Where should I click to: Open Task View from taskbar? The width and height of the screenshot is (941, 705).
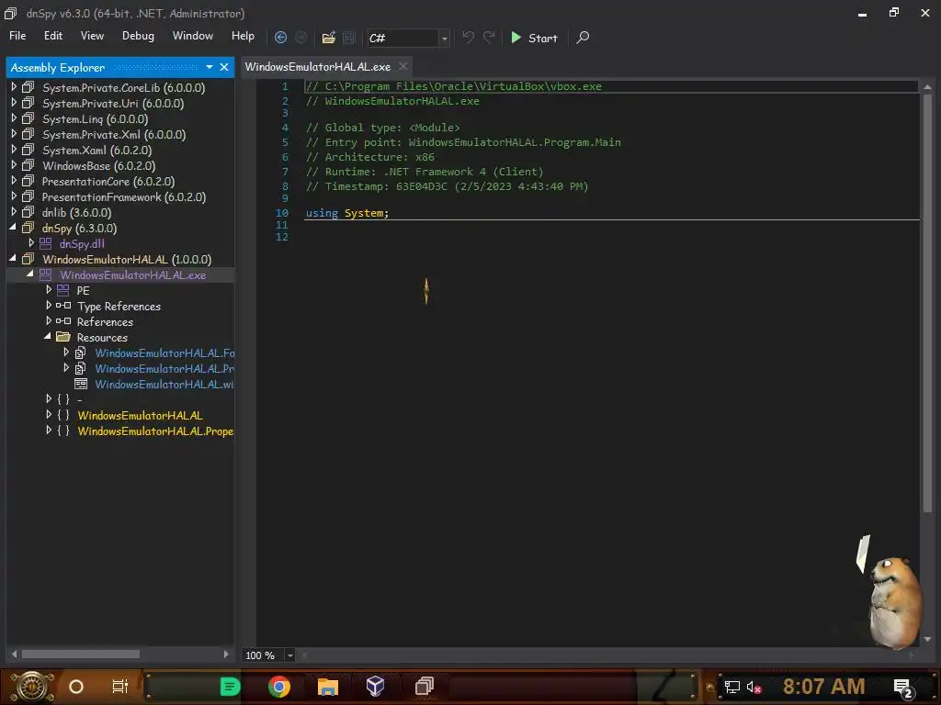(x=120, y=687)
